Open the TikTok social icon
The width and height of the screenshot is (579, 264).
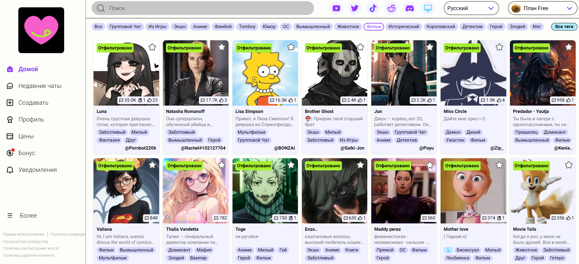tap(373, 8)
